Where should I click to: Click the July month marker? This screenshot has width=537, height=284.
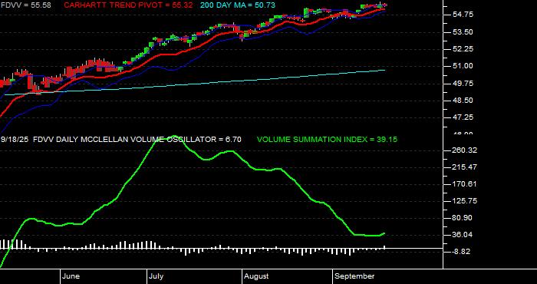156,276
